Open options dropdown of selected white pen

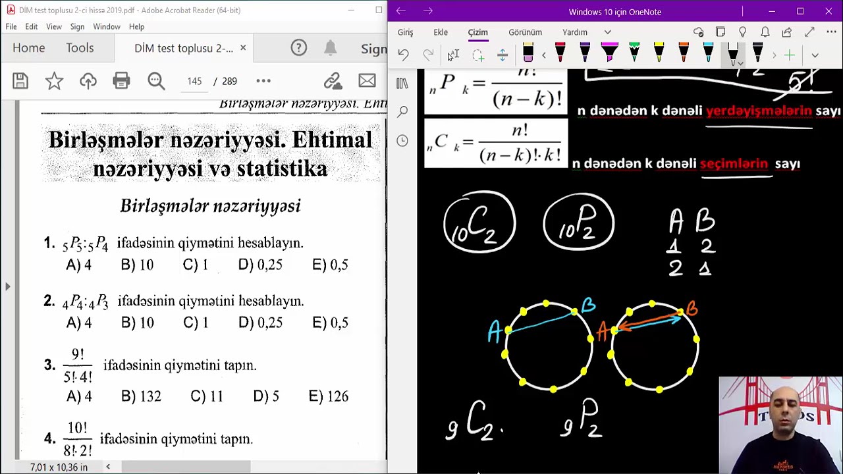tap(740, 64)
